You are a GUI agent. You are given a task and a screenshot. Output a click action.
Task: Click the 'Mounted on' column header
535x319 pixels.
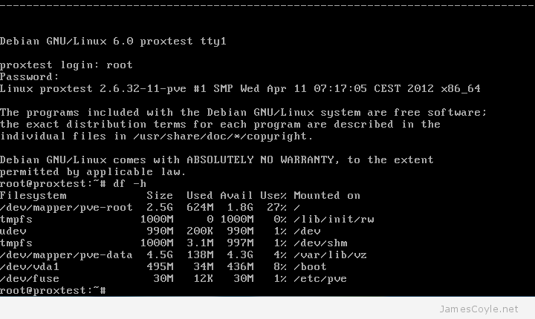327,196
